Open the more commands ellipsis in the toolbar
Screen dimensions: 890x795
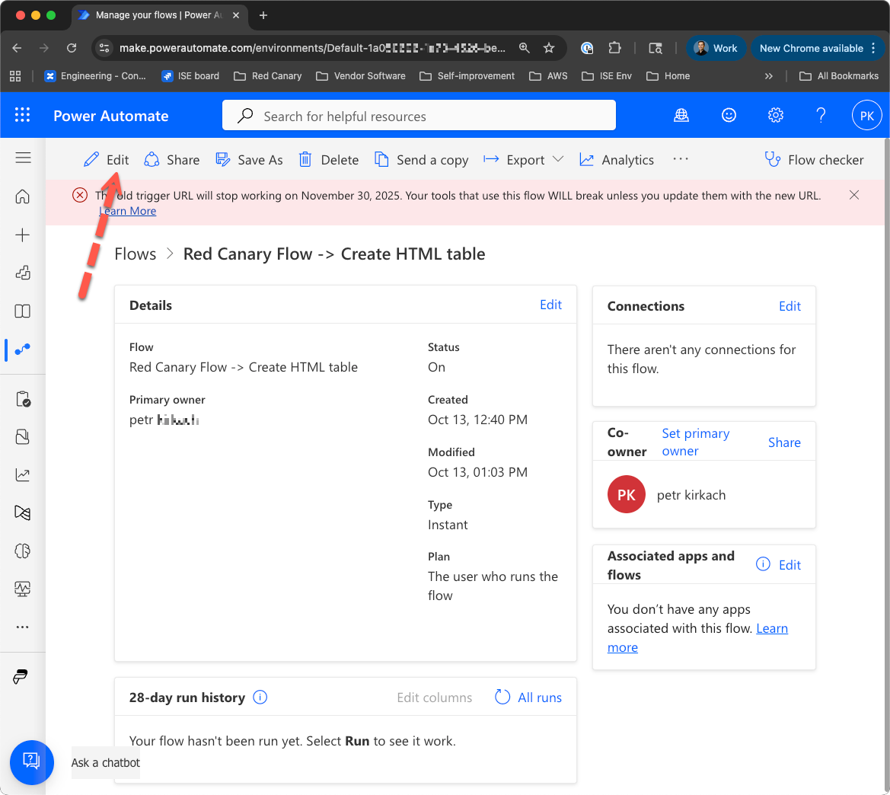point(680,159)
